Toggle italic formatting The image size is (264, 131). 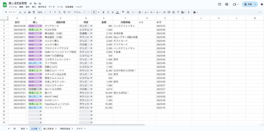coord(108,12)
